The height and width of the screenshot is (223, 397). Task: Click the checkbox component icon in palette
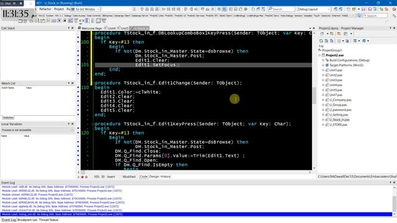click(x=60, y=20)
